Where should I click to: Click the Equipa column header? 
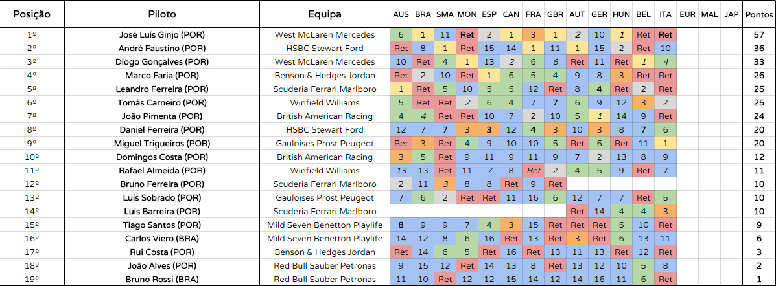tap(325, 14)
